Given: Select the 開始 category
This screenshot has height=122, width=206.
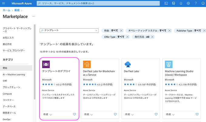Looking at the screenshot, I should (x=16, y=68).
